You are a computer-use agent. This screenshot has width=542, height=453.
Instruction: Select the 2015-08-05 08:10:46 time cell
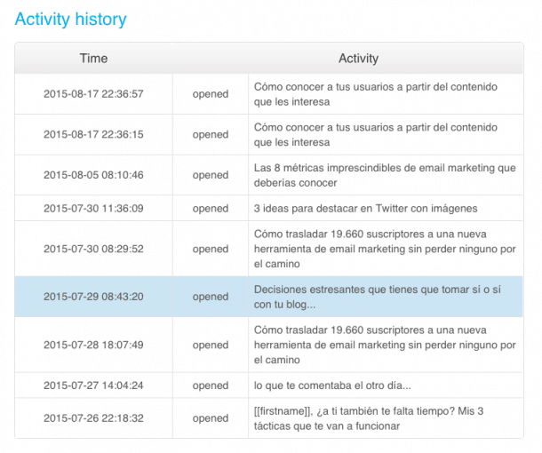(93, 175)
